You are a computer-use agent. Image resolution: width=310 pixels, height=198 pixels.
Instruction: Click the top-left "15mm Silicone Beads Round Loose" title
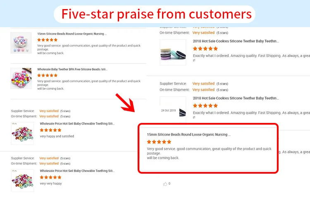72,34
